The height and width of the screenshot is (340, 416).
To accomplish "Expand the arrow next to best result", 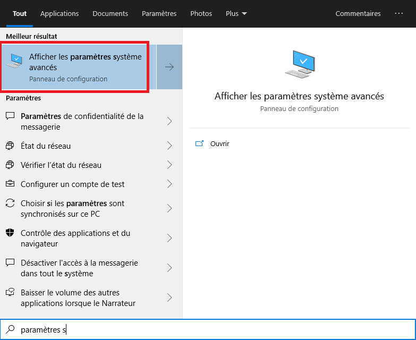I will (x=169, y=67).
